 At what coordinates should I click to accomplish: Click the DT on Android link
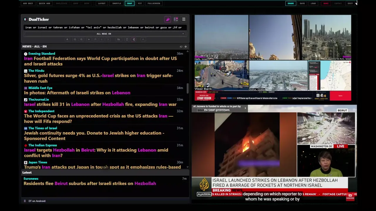click(x=37, y=201)
